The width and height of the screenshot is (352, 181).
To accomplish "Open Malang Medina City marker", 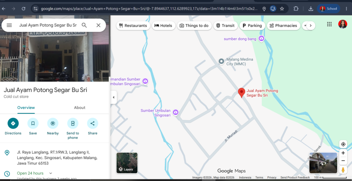I will (221, 61).
